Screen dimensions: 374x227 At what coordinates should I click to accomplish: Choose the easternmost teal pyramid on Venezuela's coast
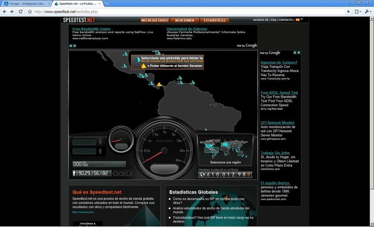pyautogui.click(x=192, y=82)
